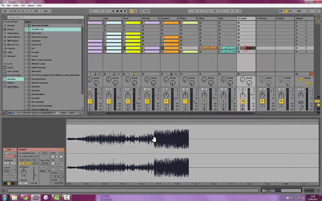Expand the Drum Hits folder

coord(26,33)
